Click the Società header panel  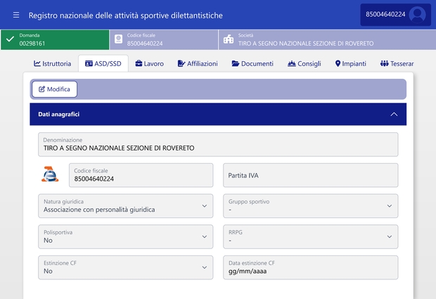[x=327, y=39]
